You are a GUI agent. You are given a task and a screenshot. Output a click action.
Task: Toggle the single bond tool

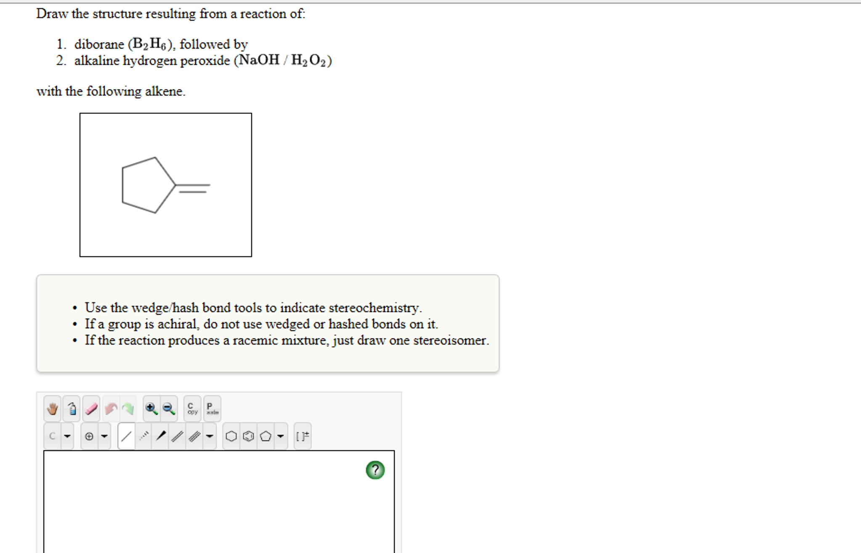127,436
